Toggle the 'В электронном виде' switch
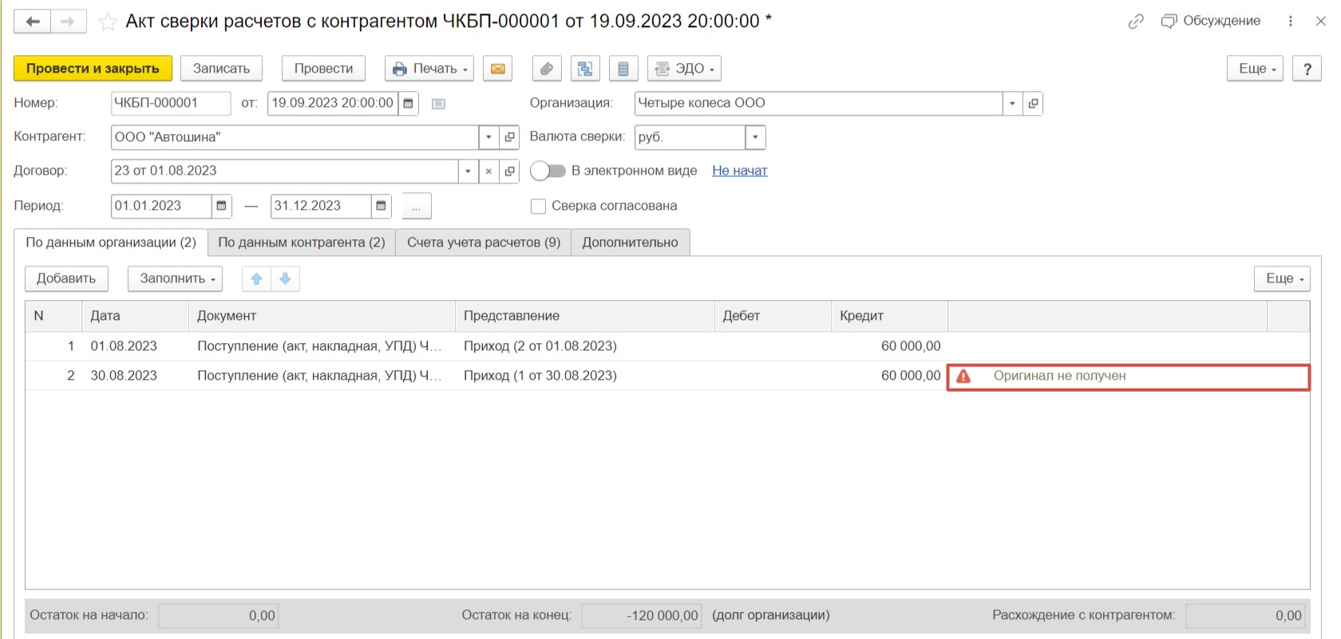This screenshot has height=639, width=1341. (548, 171)
